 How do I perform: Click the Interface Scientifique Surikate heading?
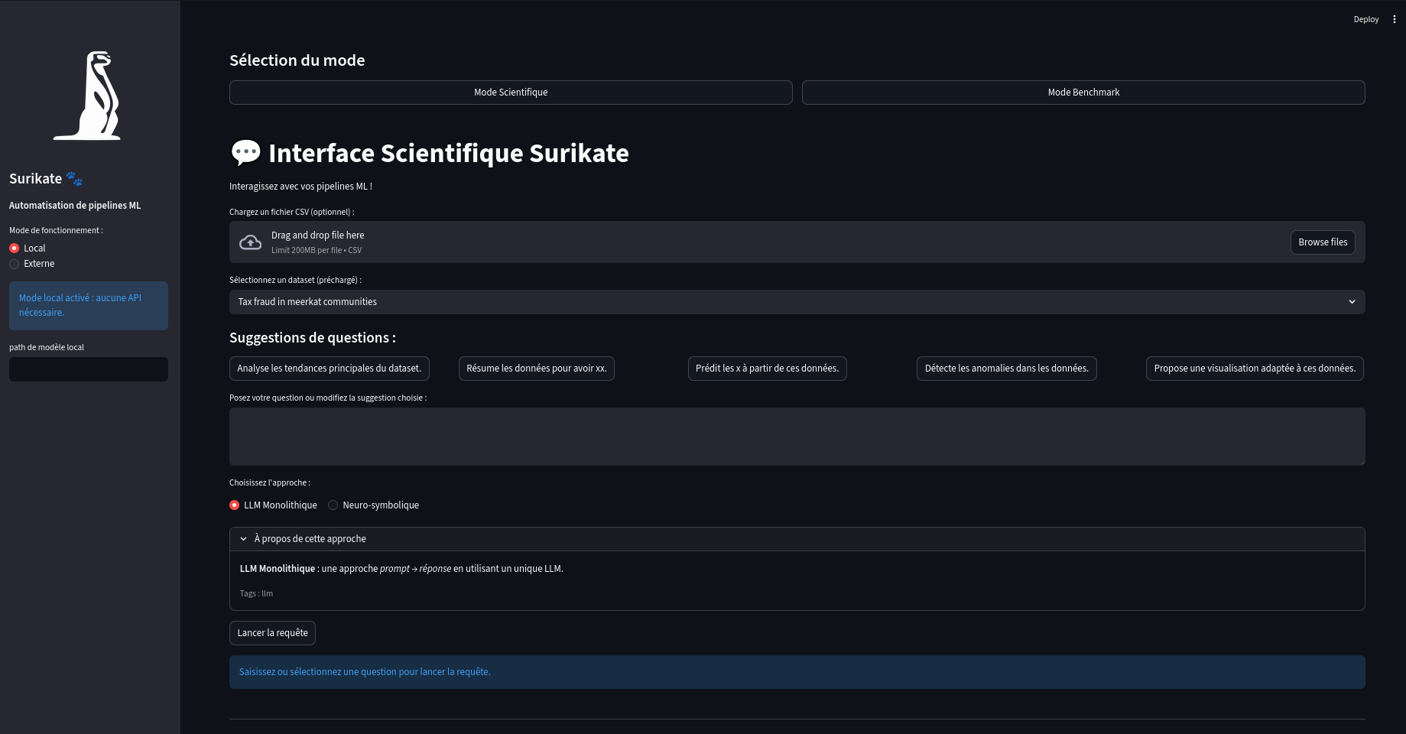448,153
